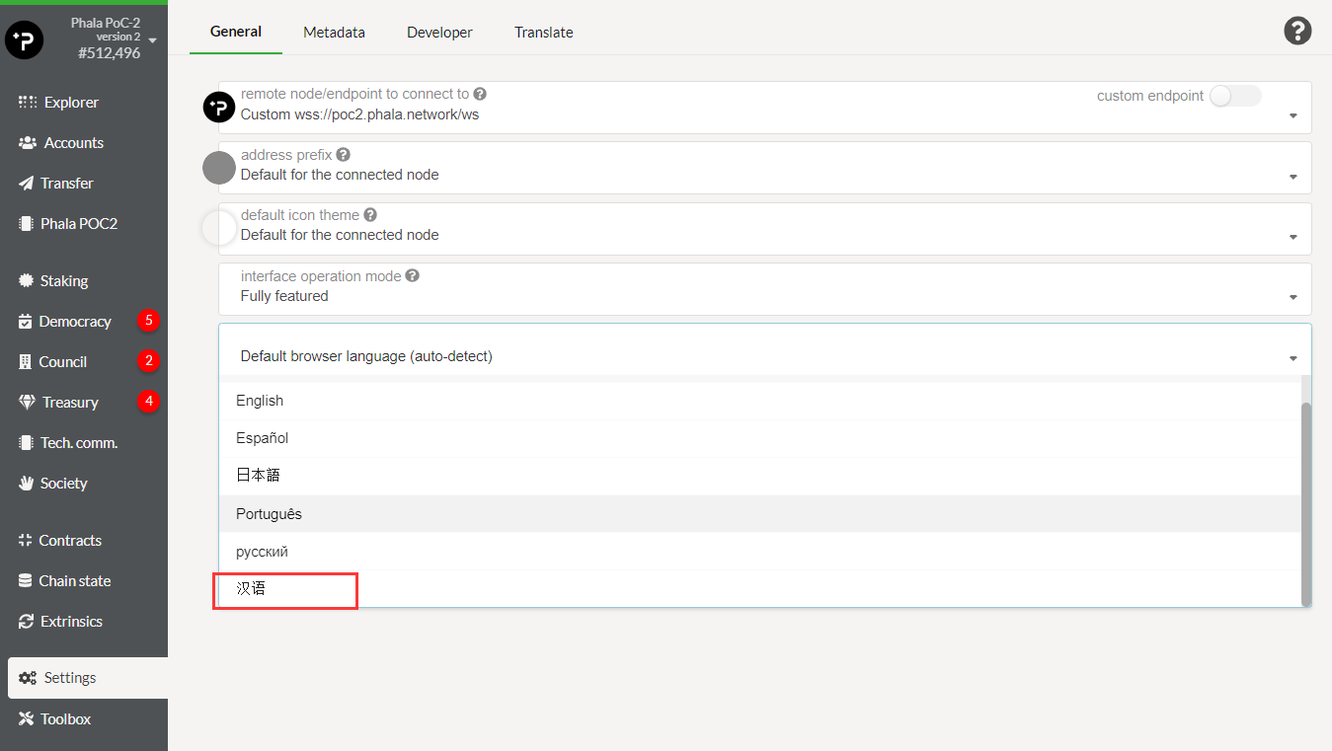Click the Settings gears icon
This screenshot has height=751, width=1332.
coord(28,678)
